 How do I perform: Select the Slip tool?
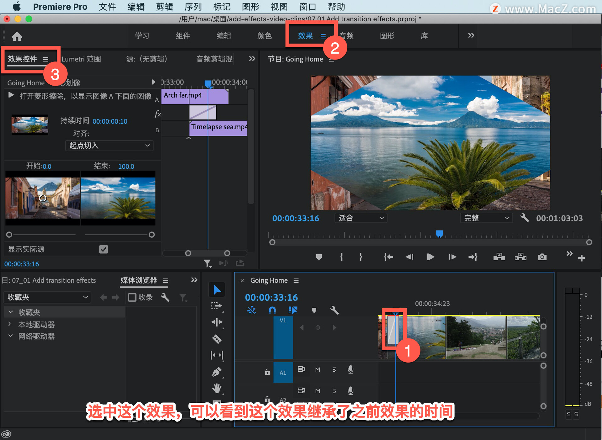(217, 355)
